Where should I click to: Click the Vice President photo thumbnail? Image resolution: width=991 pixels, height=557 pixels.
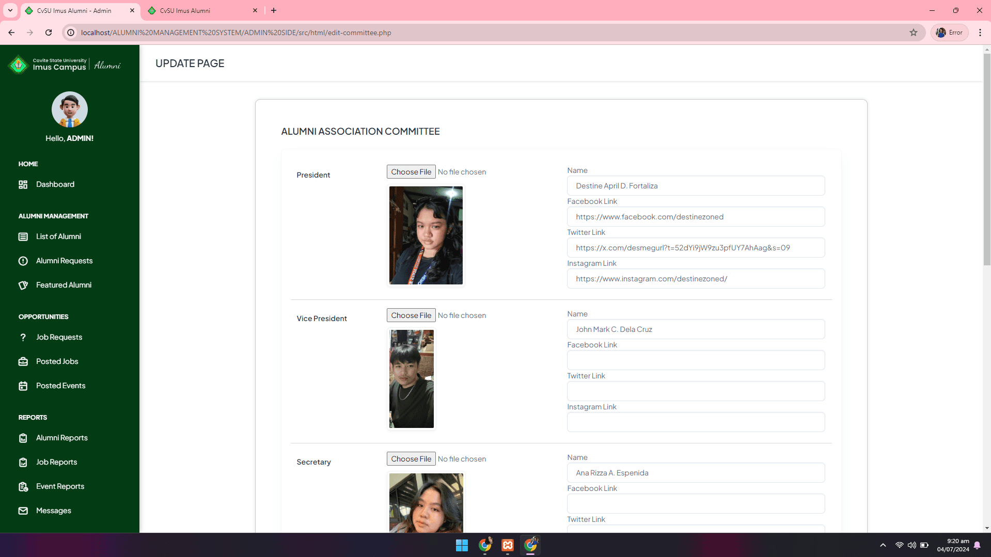412,379
